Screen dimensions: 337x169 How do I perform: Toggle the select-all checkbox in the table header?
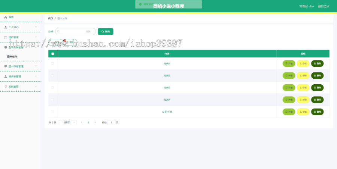[53, 54]
